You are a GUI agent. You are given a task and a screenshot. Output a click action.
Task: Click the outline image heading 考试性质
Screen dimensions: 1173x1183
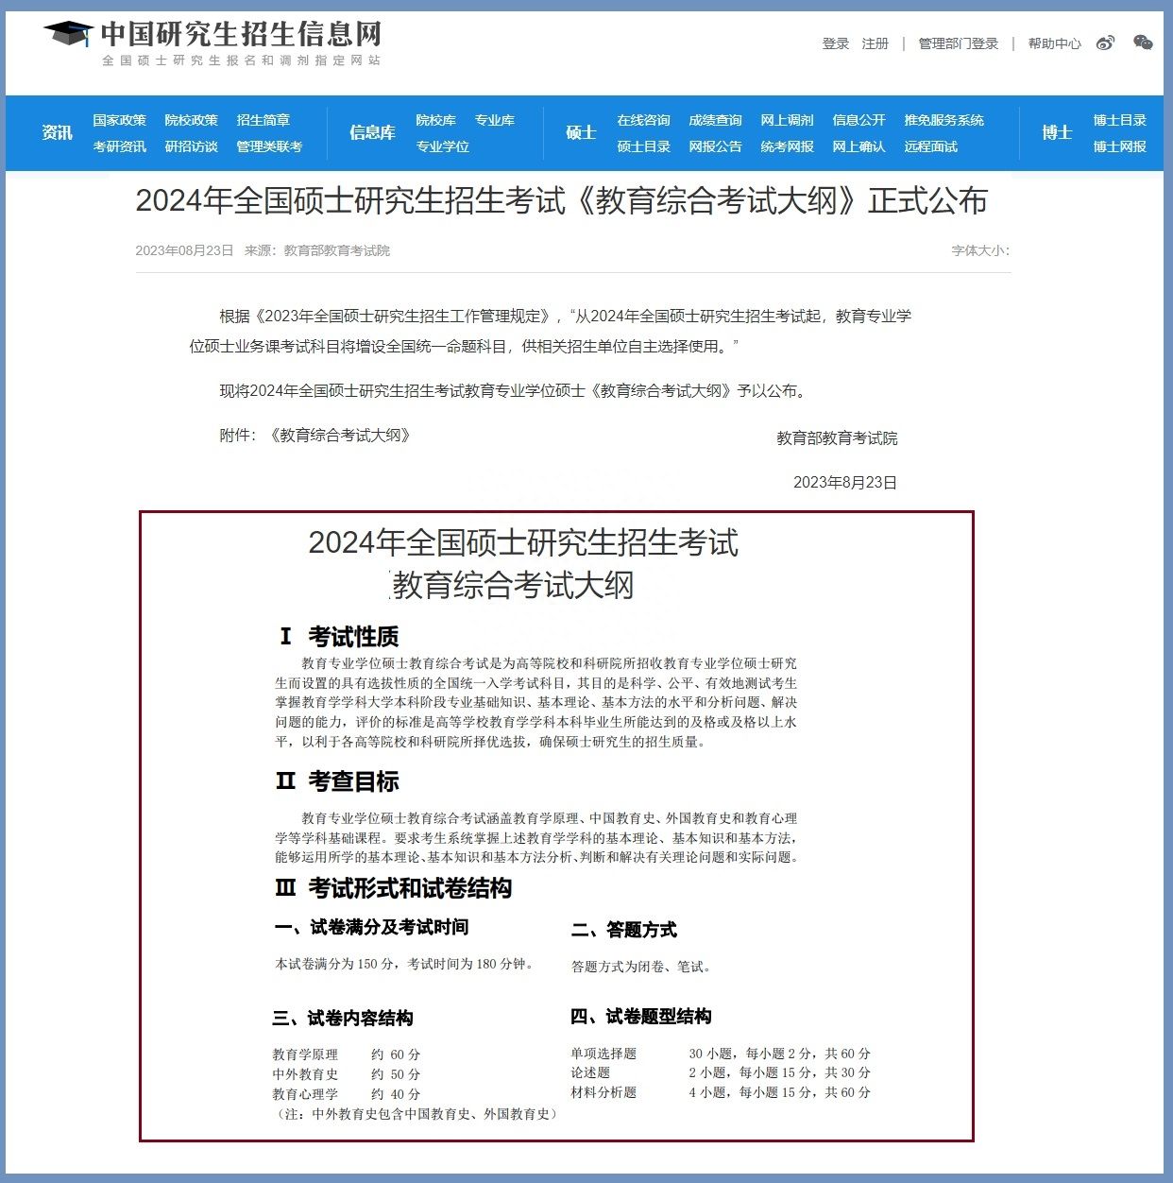[x=353, y=636]
